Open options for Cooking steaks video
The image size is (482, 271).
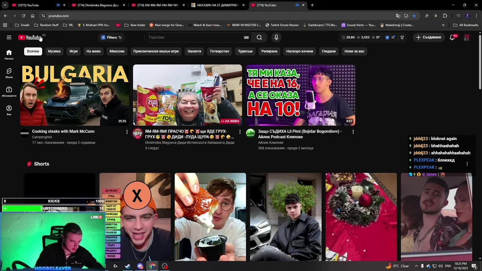[x=127, y=132]
